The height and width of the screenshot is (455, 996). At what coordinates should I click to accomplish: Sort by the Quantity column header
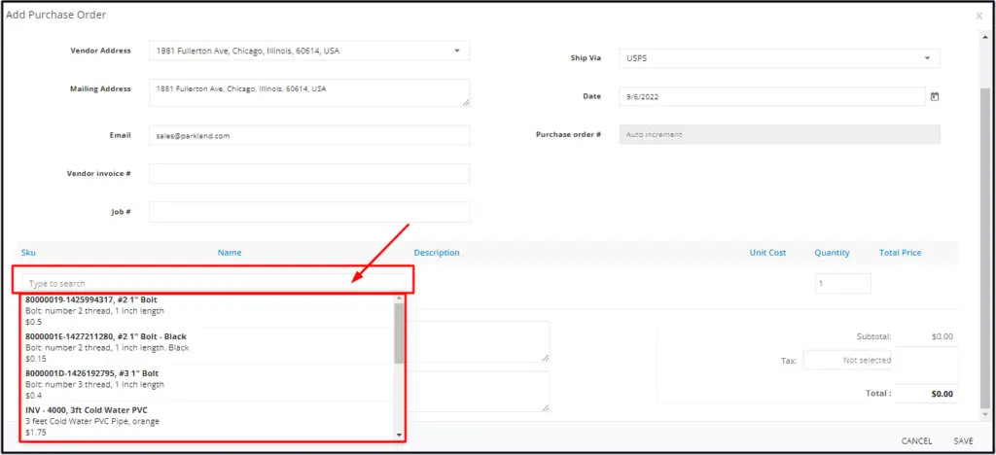click(x=832, y=253)
